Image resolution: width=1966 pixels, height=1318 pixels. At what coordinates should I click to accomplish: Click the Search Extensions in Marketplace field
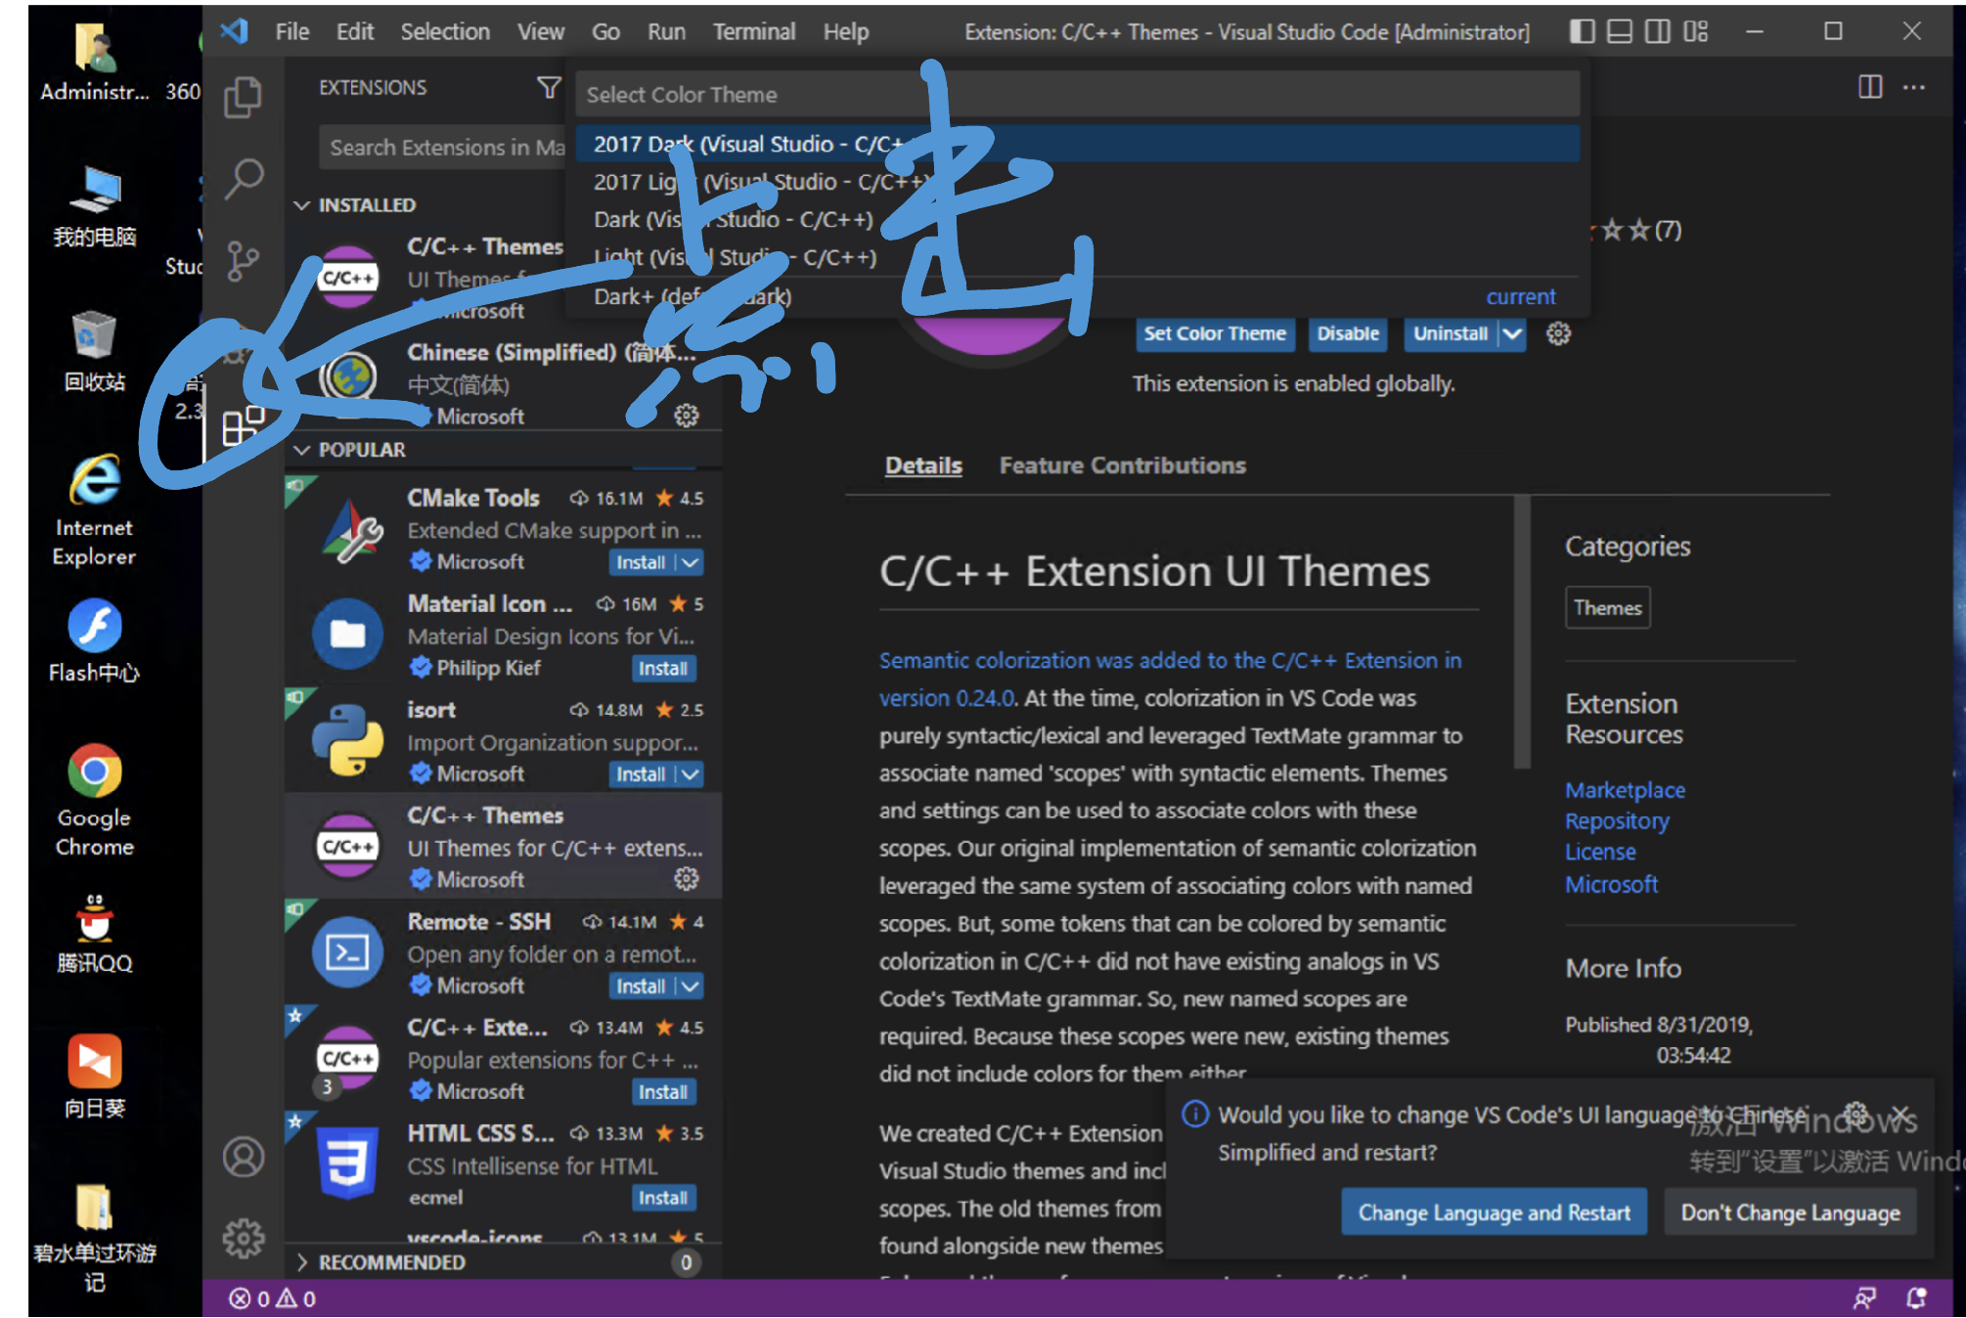point(443,147)
